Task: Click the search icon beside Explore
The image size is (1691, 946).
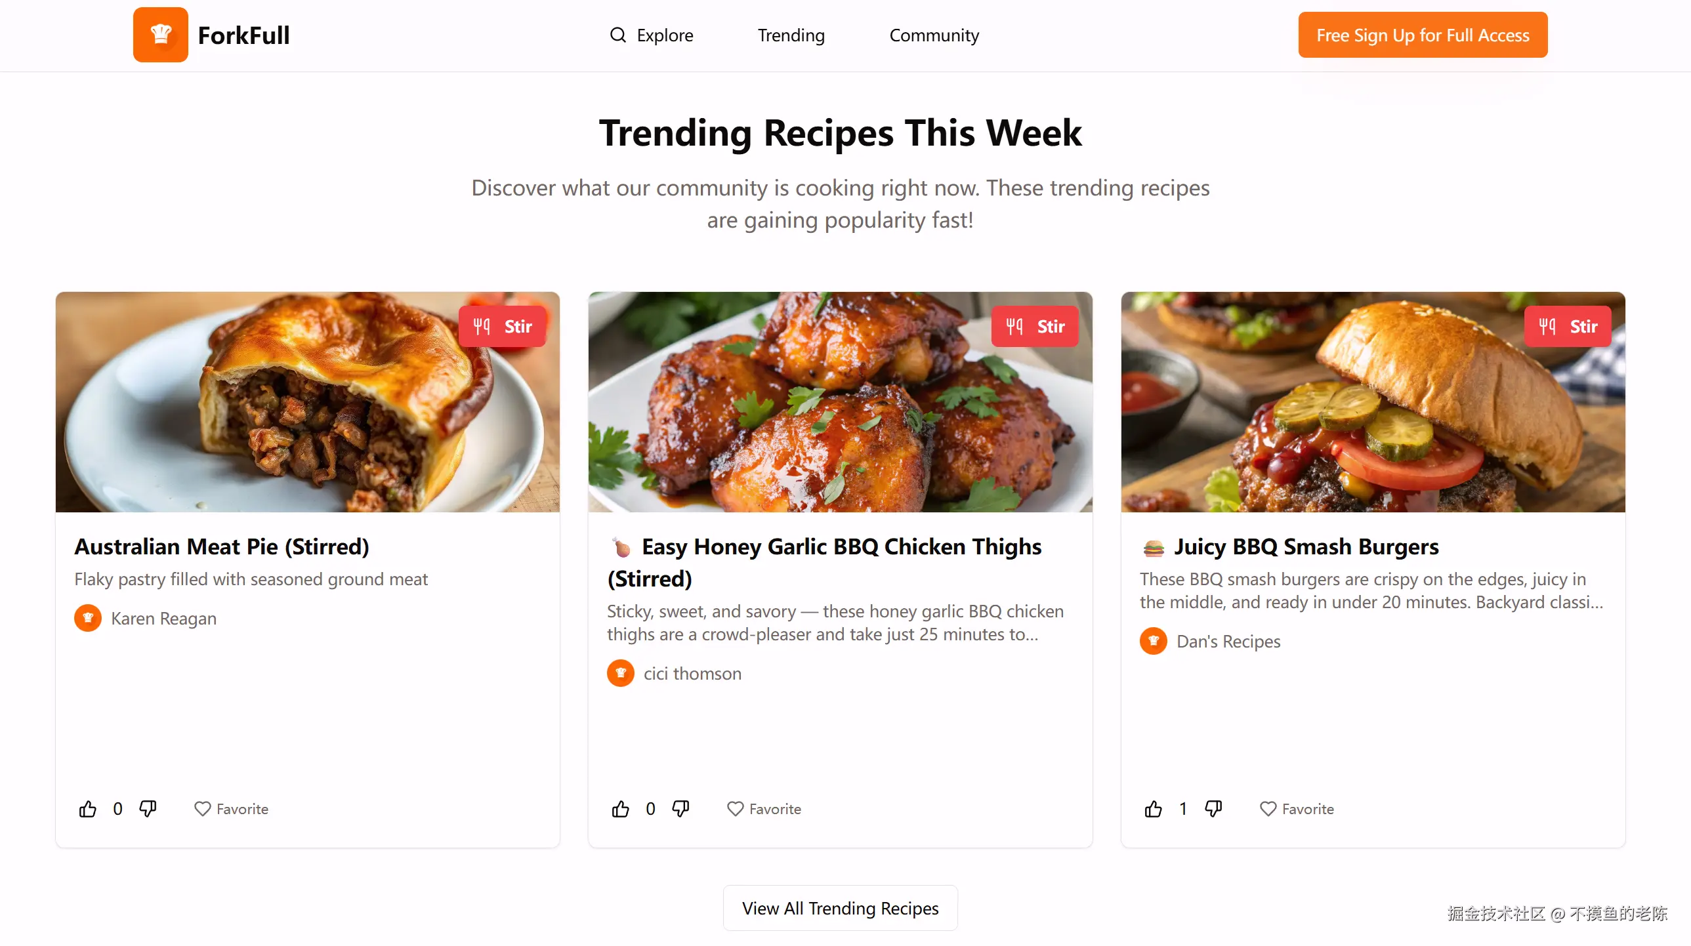Action: pyautogui.click(x=617, y=35)
